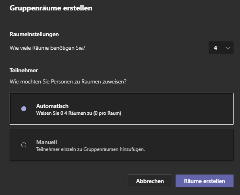Choose the Automatisch assignment option card

click(x=122, y=109)
